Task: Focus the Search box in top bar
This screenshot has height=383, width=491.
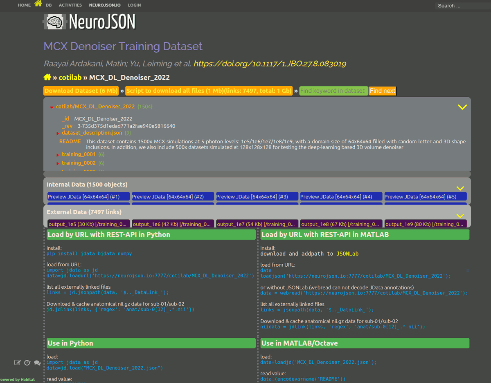Action: click(x=462, y=6)
